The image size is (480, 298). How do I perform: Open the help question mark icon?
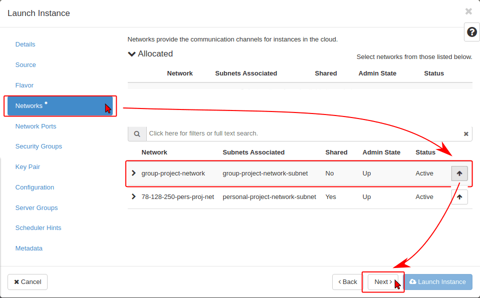coord(471,32)
